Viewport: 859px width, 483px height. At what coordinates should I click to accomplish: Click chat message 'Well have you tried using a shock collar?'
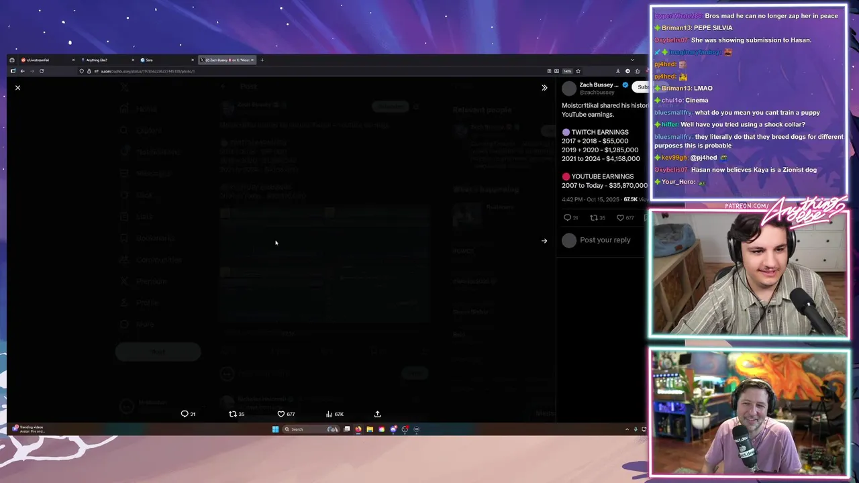point(743,125)
